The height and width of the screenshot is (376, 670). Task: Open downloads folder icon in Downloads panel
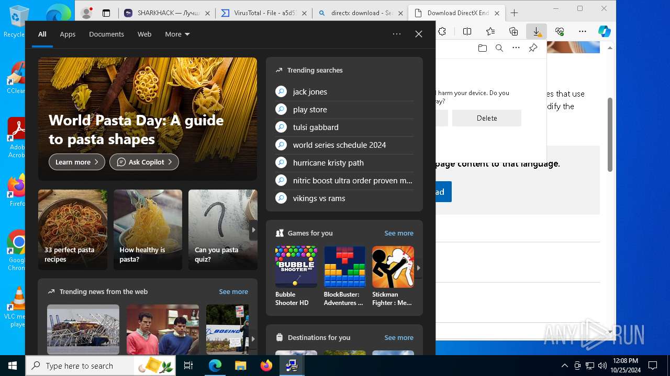tap(483, 48)
